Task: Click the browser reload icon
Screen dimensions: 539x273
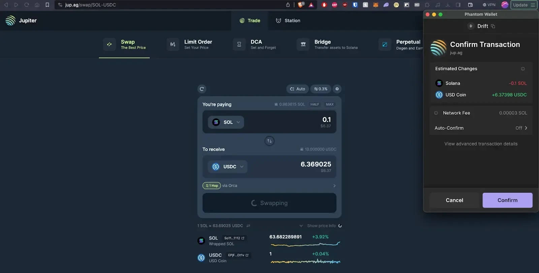Action: pyautogui.click(x=27, y=5)
